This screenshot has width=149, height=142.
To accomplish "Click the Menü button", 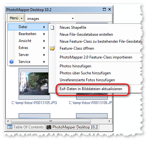I will pyautogui.click(x=14, y=18).
